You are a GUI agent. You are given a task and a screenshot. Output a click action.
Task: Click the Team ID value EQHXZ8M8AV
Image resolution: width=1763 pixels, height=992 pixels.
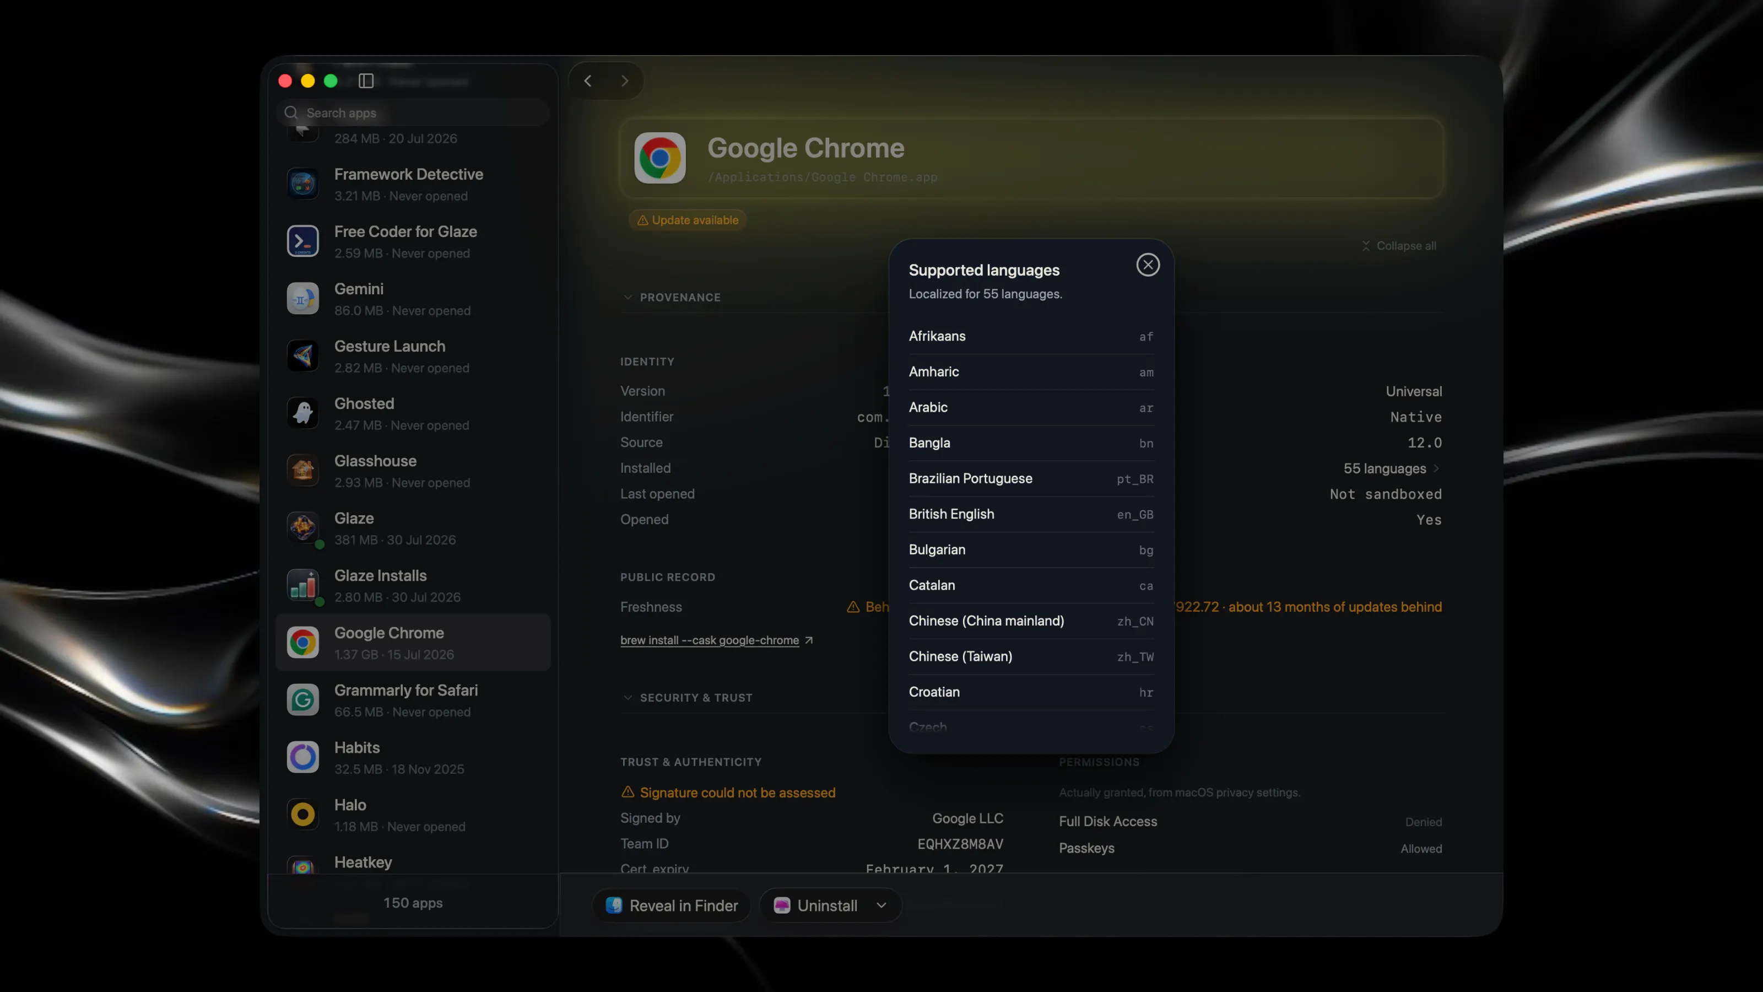coord(960,844)
